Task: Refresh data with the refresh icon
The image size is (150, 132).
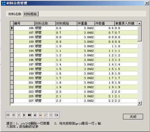Action: (x=56, y=115)
